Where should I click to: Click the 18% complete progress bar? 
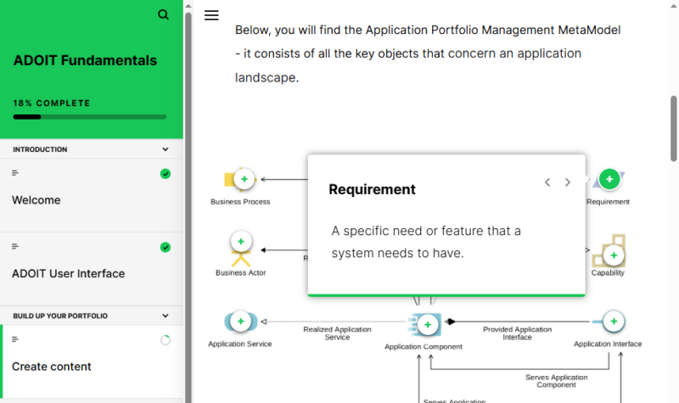89,117
